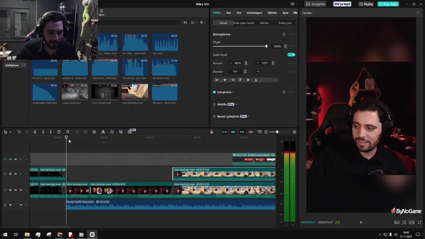Toggle the Sabit ölçek uniform scale switch
This screenshot has height=239, width=425.
[x=291, y=54]
